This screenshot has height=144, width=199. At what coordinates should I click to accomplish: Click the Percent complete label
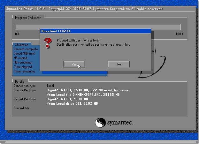click(x=26, y=49)
